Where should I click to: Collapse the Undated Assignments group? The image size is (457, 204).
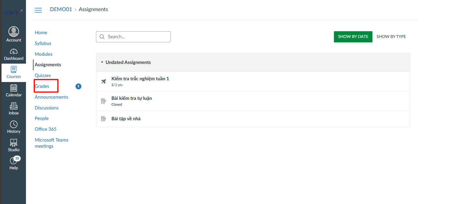[102, 62]
